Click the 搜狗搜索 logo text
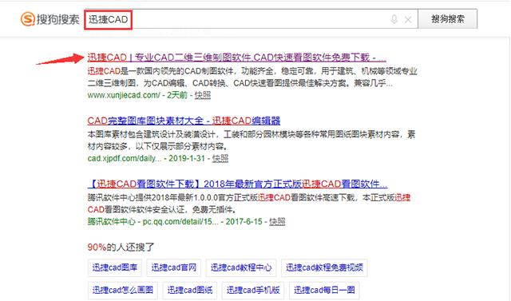Viewport: 511px width, 301px height. pos(57,19)
